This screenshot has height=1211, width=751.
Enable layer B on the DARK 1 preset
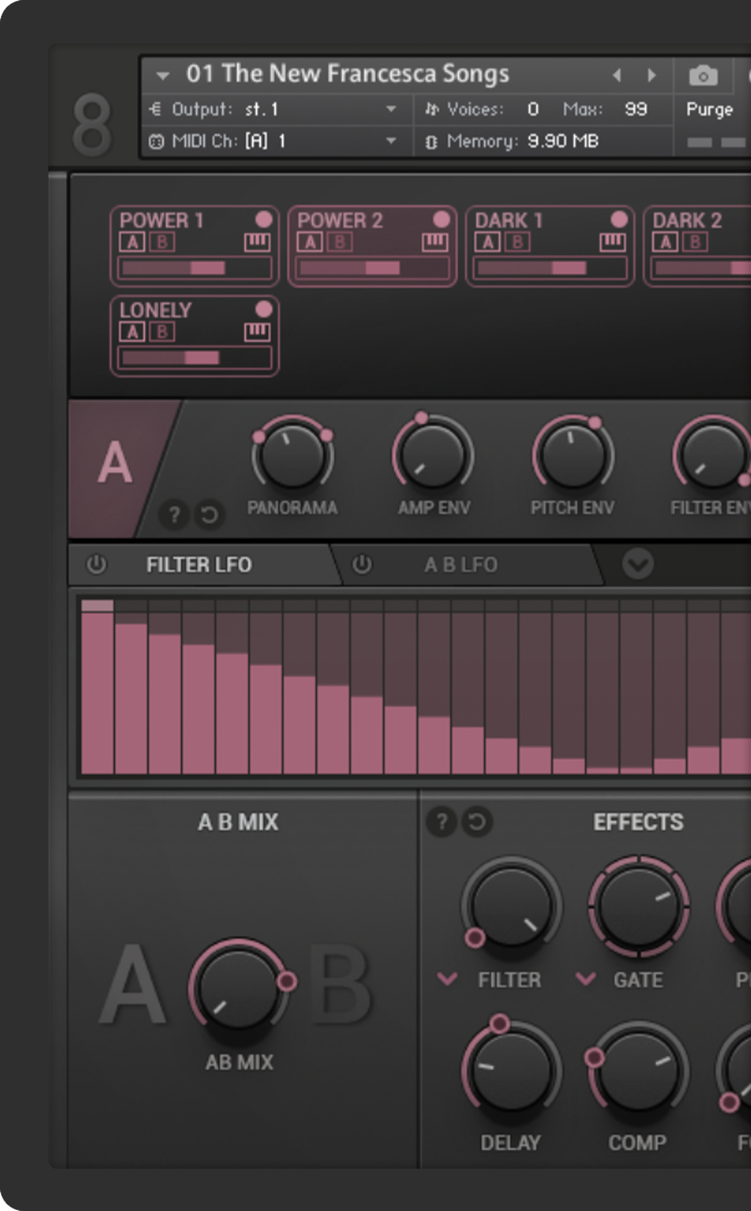point(517,243)
